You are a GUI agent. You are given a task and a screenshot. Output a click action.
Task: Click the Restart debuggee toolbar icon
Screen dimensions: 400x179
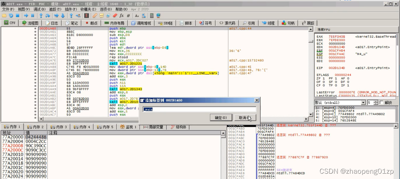point(11,16)
